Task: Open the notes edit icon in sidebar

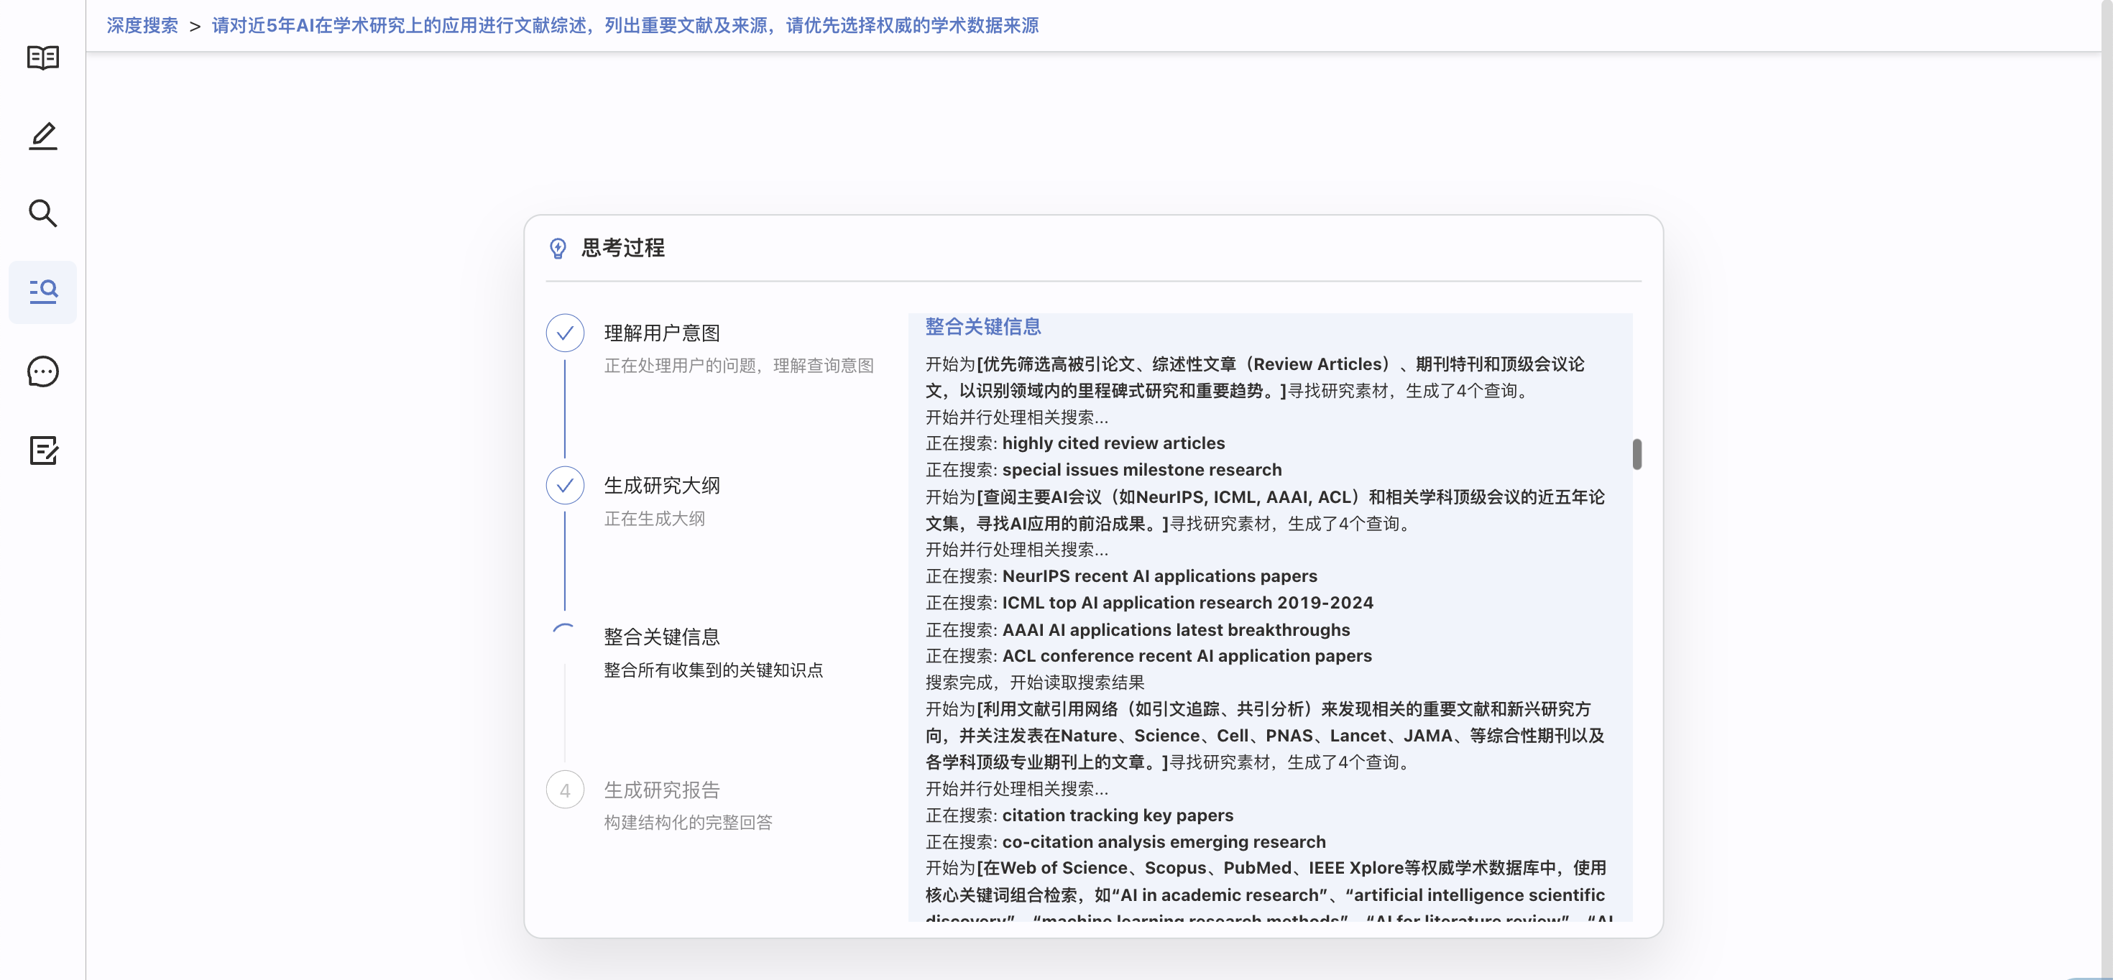Action: coord(42,450)
